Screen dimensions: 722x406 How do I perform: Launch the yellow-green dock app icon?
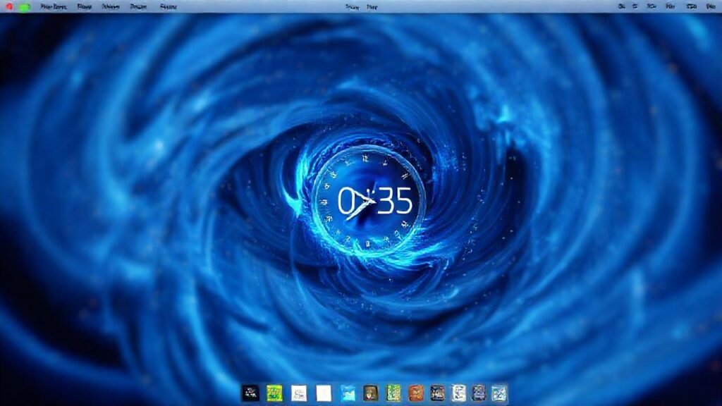pyautogui.click(x=275, y=393)
